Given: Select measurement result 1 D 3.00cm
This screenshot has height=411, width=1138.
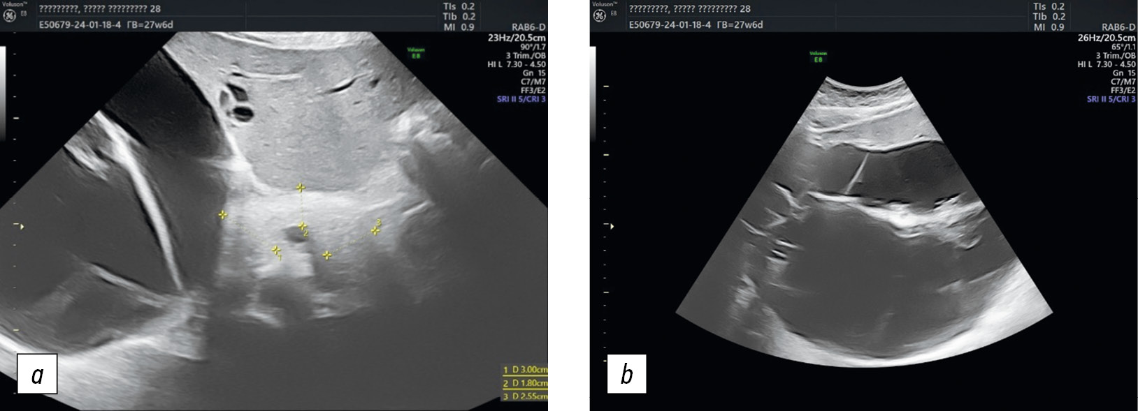Looking at the screenshot, I should [525, 369].
